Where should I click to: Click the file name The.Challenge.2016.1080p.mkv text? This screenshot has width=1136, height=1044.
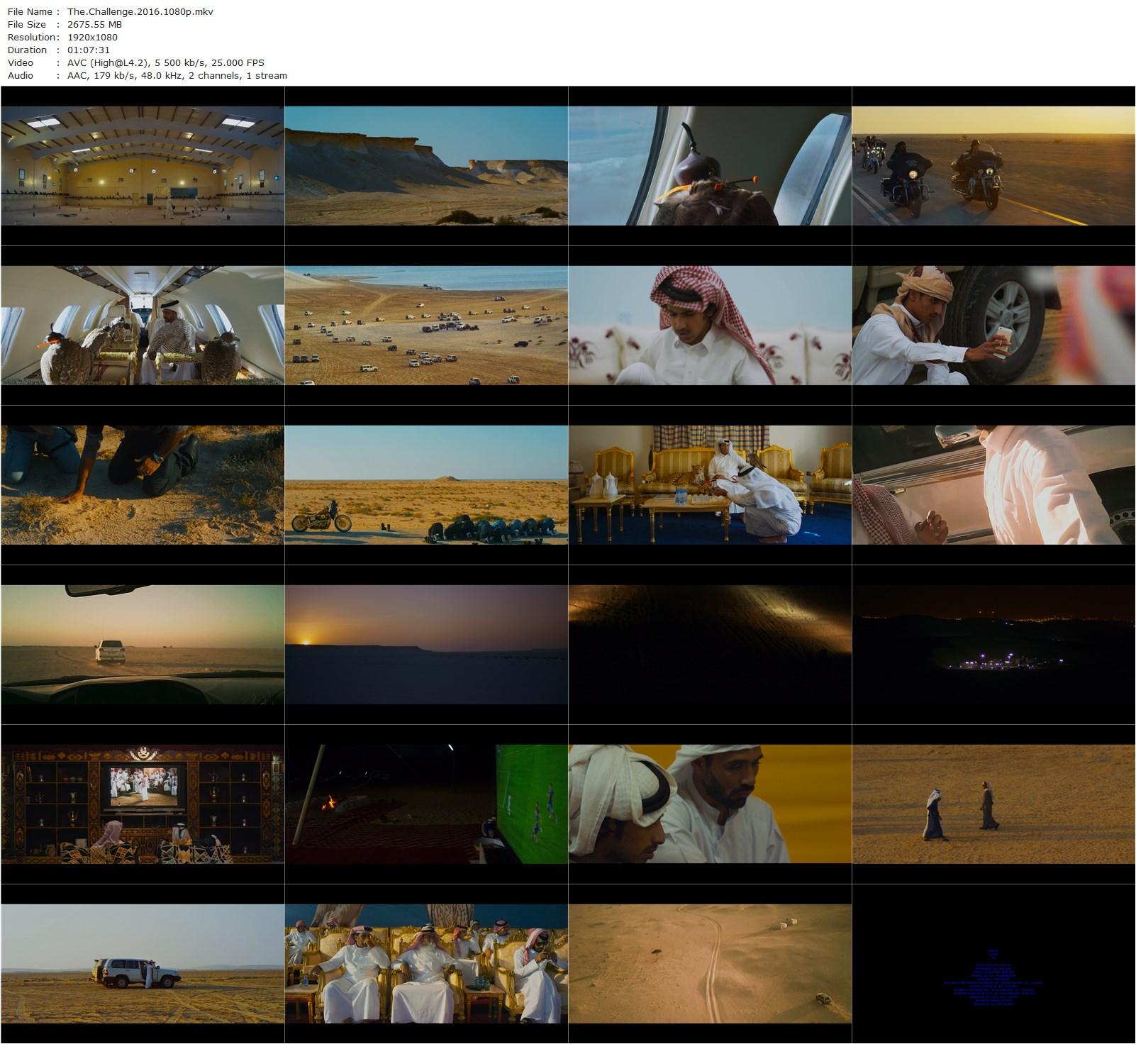point(140,11)
